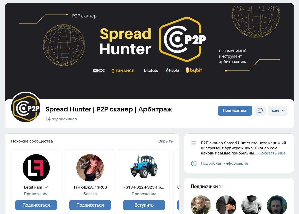Subscribe to Legit Fam
This screenshot has height=214, width=299.
coord(36,205)
